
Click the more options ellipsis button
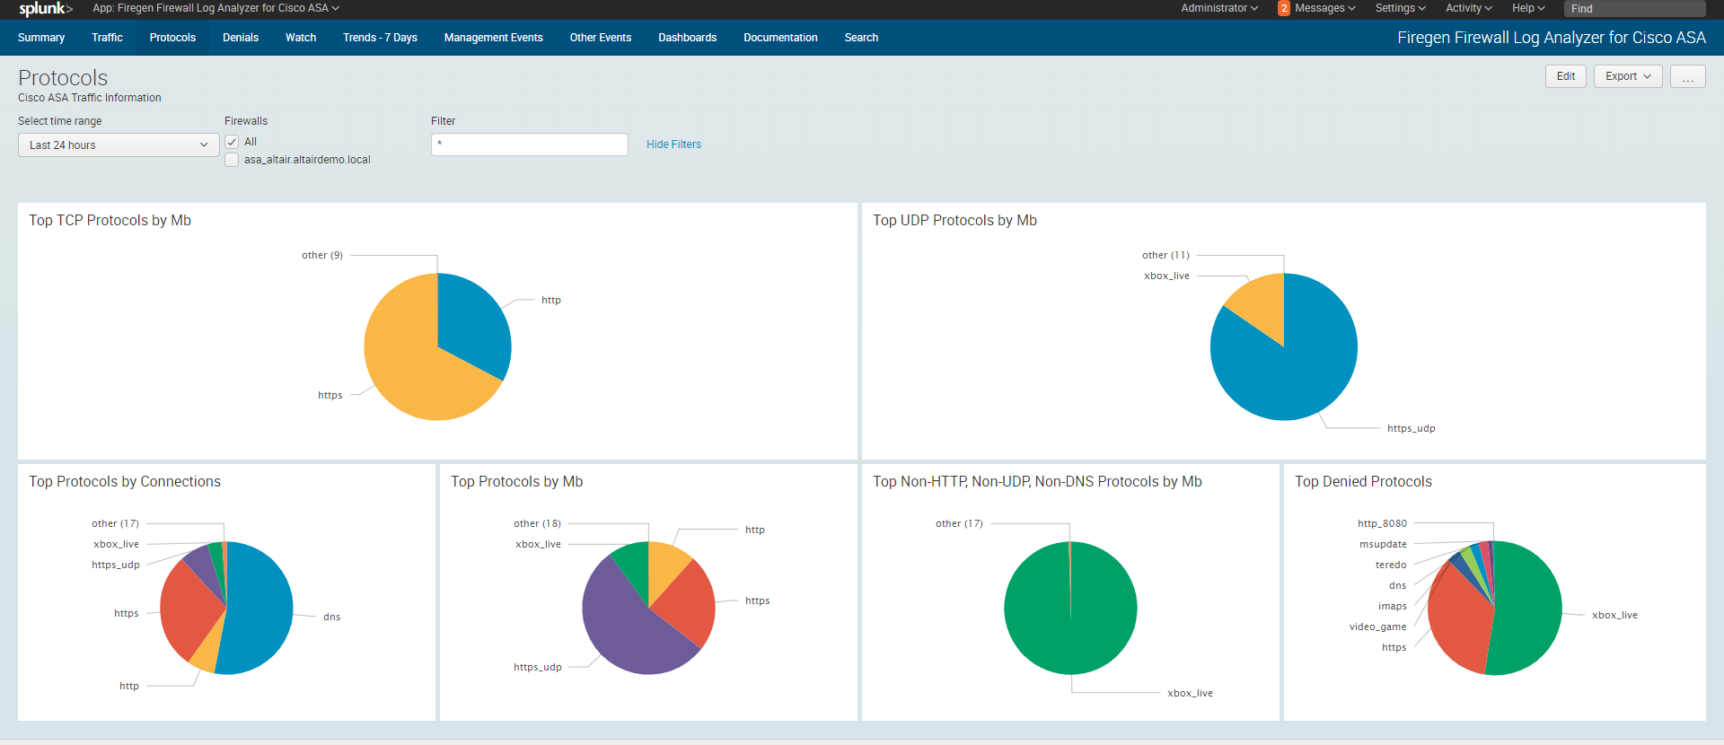point(1687,76)
